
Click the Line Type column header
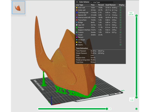click(x=79, y=5)
